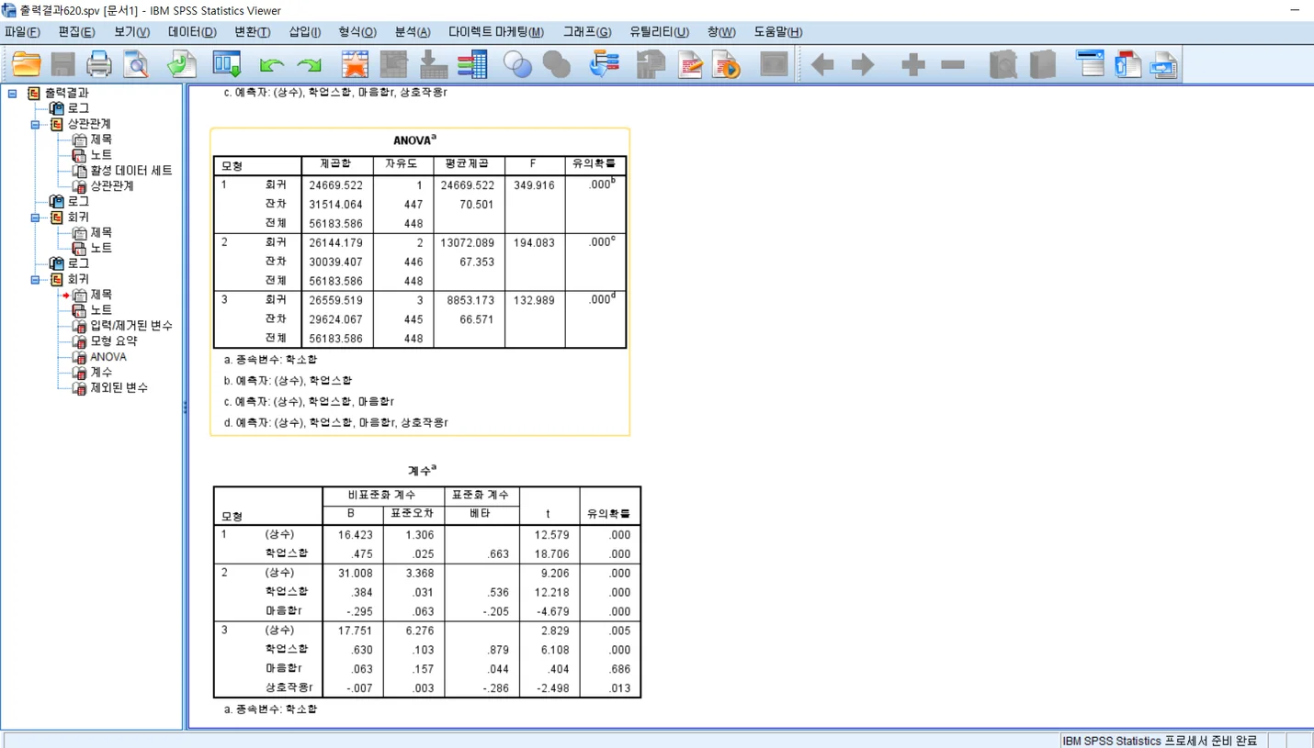The height and width of the screenshot is (748, 1314).
Task: Select 출력결과 root item in outline
Action: tap(67, 93)
